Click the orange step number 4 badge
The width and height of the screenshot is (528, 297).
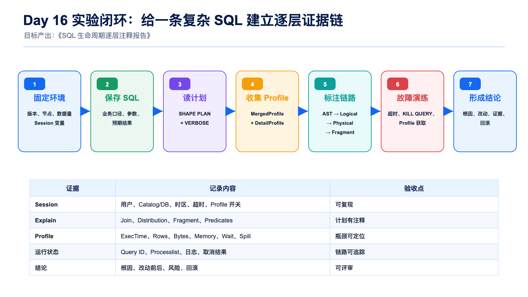point(252,84)
